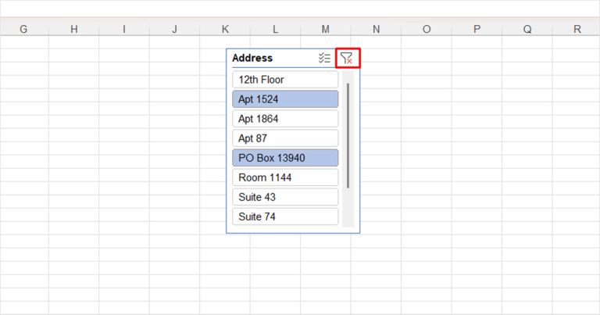The width and height of the screenshot is (600, 315).
Task: Select column H header
Action: [74, 29]
